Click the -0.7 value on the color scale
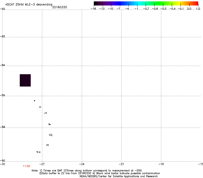 146,9
